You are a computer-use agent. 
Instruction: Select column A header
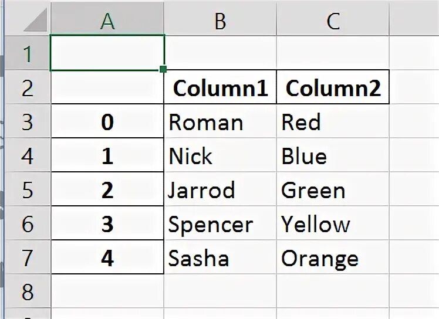point(107,21)
